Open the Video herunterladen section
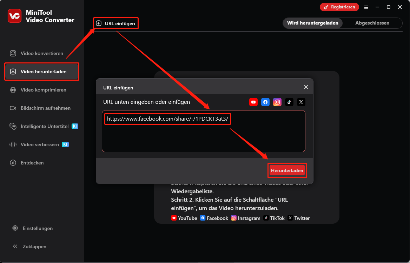Viewport: 410px width, 263px height. [41, 72]
